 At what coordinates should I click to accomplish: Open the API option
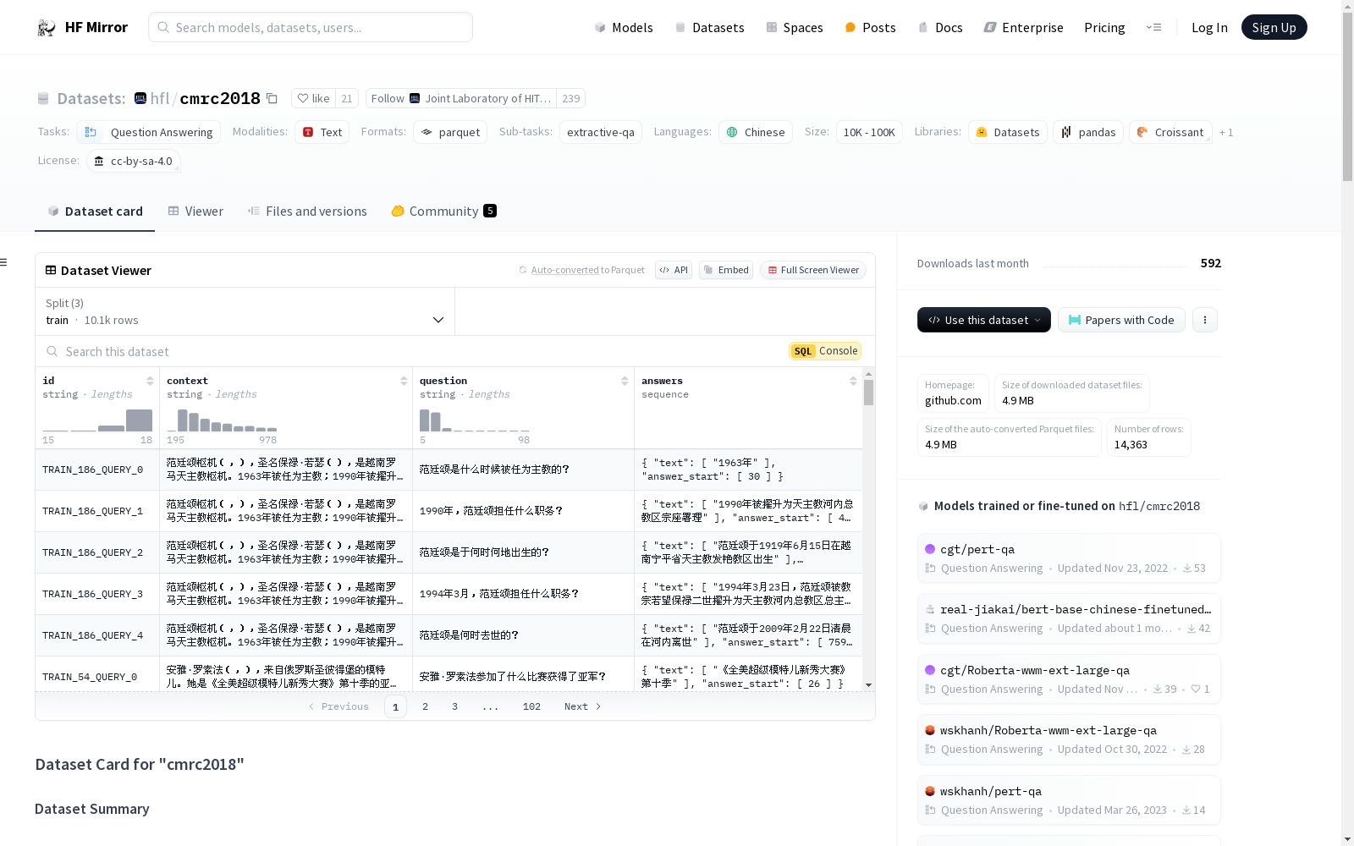[x=674, y=270]
